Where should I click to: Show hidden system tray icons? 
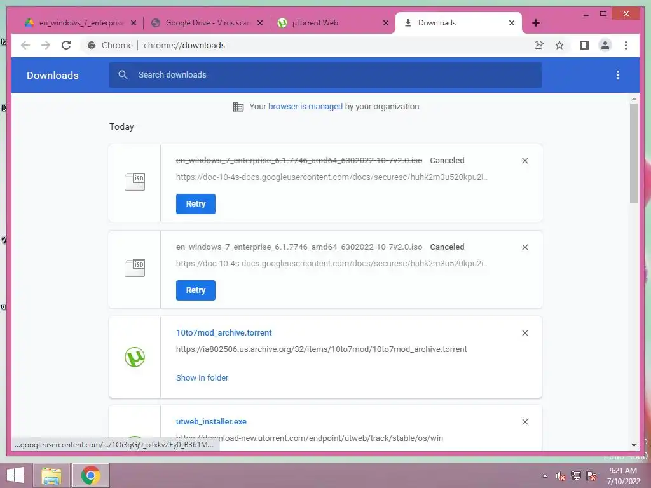[x=545, y=476]
